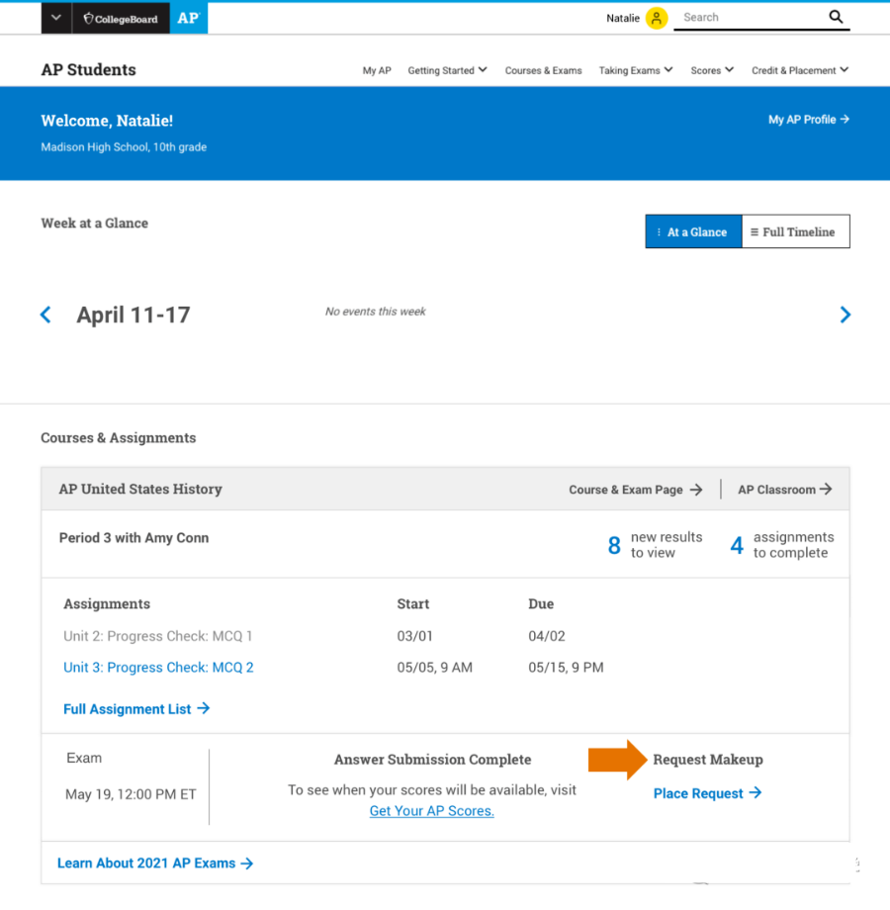Open Unit 3: Progress Check: MCQ 2
The image size is (890, 910).
pyautogui.click(x=158, y=668)
